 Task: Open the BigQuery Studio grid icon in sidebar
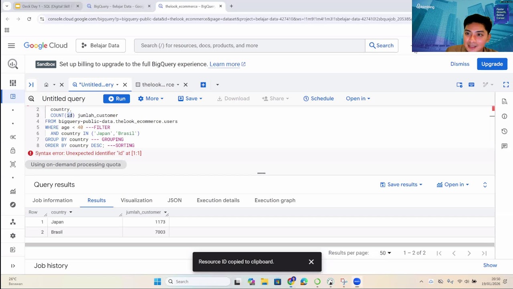13,83
